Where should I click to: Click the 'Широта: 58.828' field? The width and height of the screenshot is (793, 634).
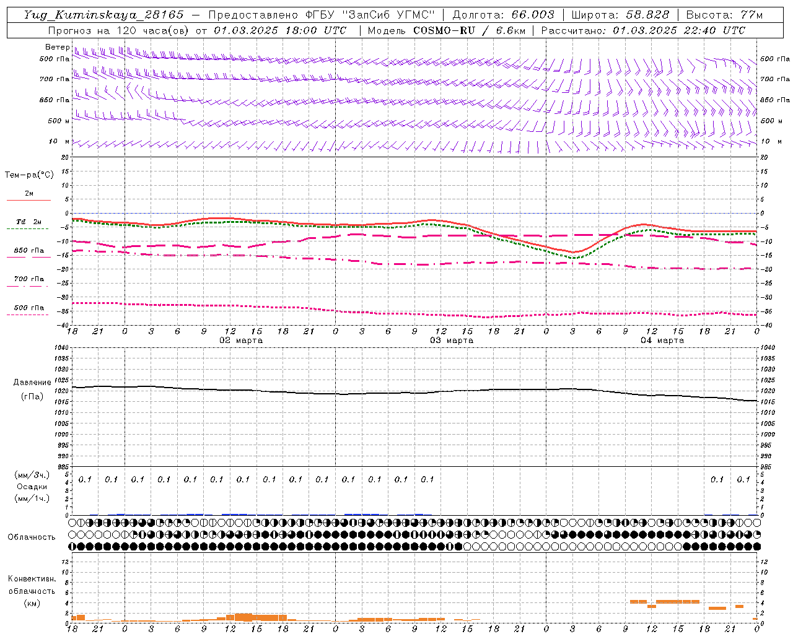pyautogui.click(x=620, y=15)
